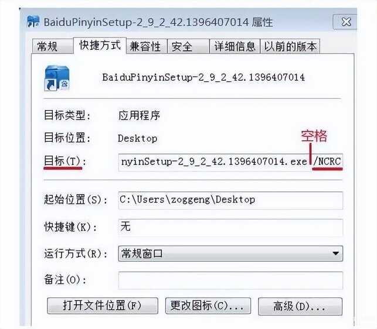Expand the 运行方式 dropdown arrow
This screenshot has height=329, width=377.
pos(335,253)
